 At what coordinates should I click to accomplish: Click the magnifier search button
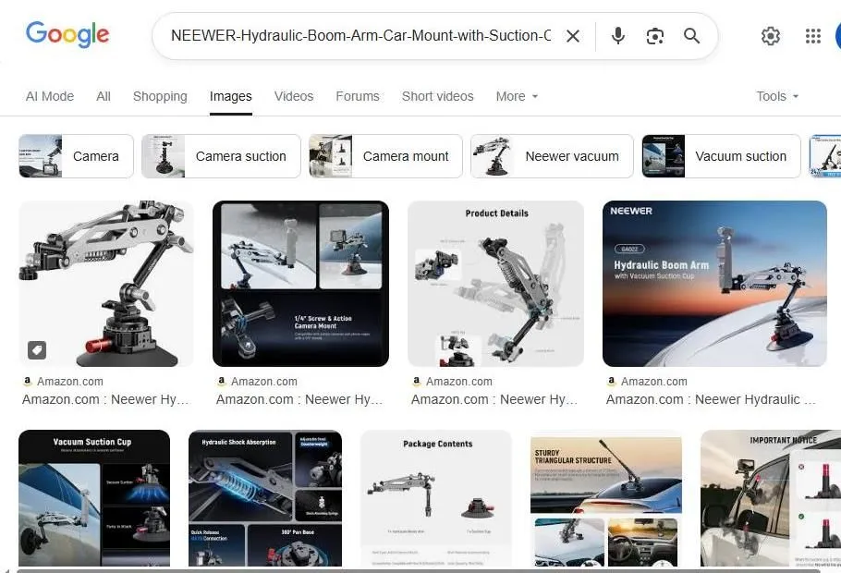tap(691, 36)
